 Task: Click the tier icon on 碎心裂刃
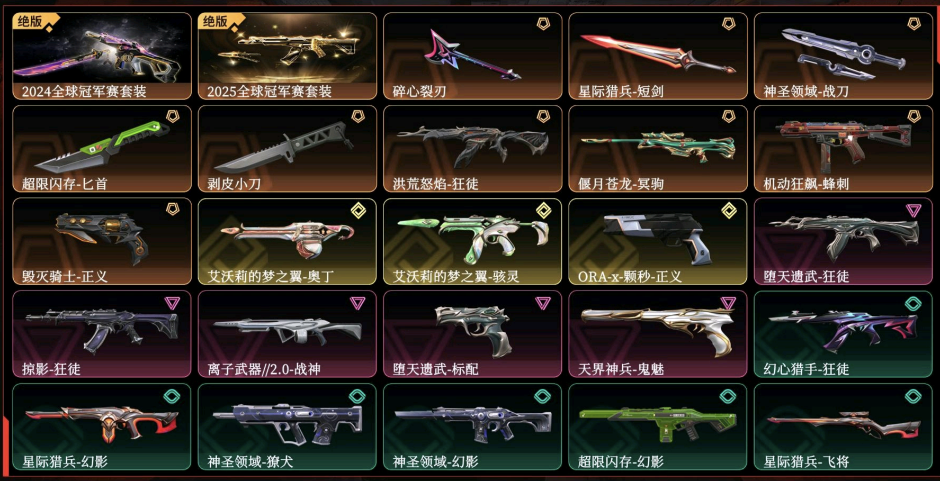[543, 24]
